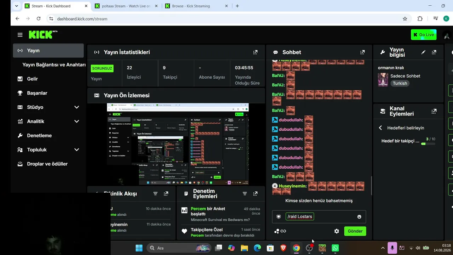This screenshot has width=453, height=255.
Task: Switch to the poltaaa Stream tab
Action: pyautogui.click(x=126, y=6)
